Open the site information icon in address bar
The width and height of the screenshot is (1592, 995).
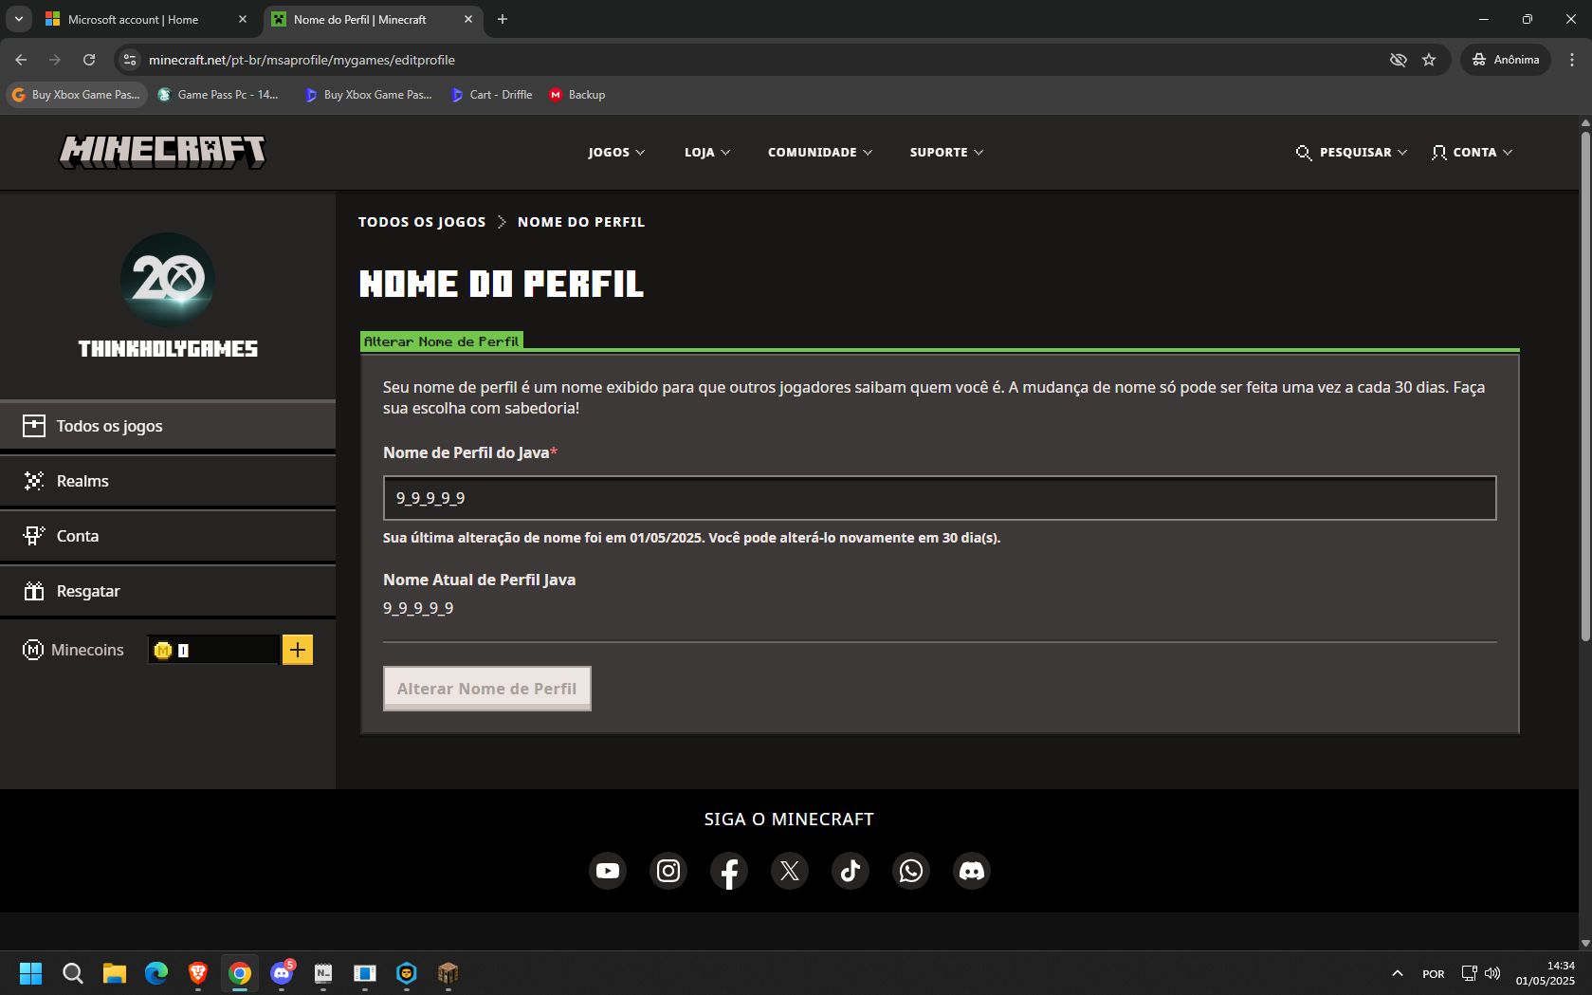130,60
